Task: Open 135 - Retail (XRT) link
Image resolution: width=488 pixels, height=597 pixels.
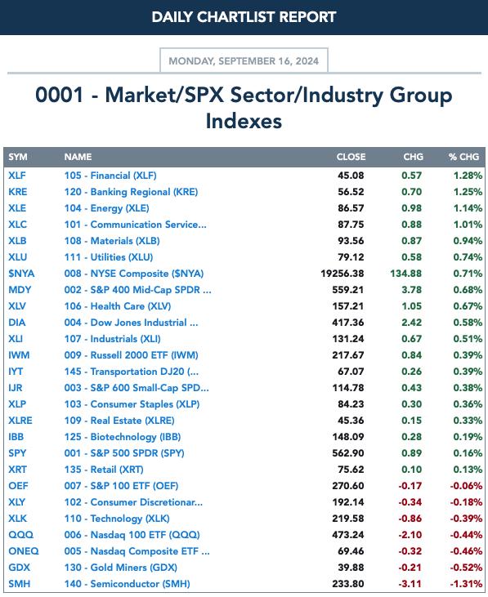Action: [x=104, y=470]
